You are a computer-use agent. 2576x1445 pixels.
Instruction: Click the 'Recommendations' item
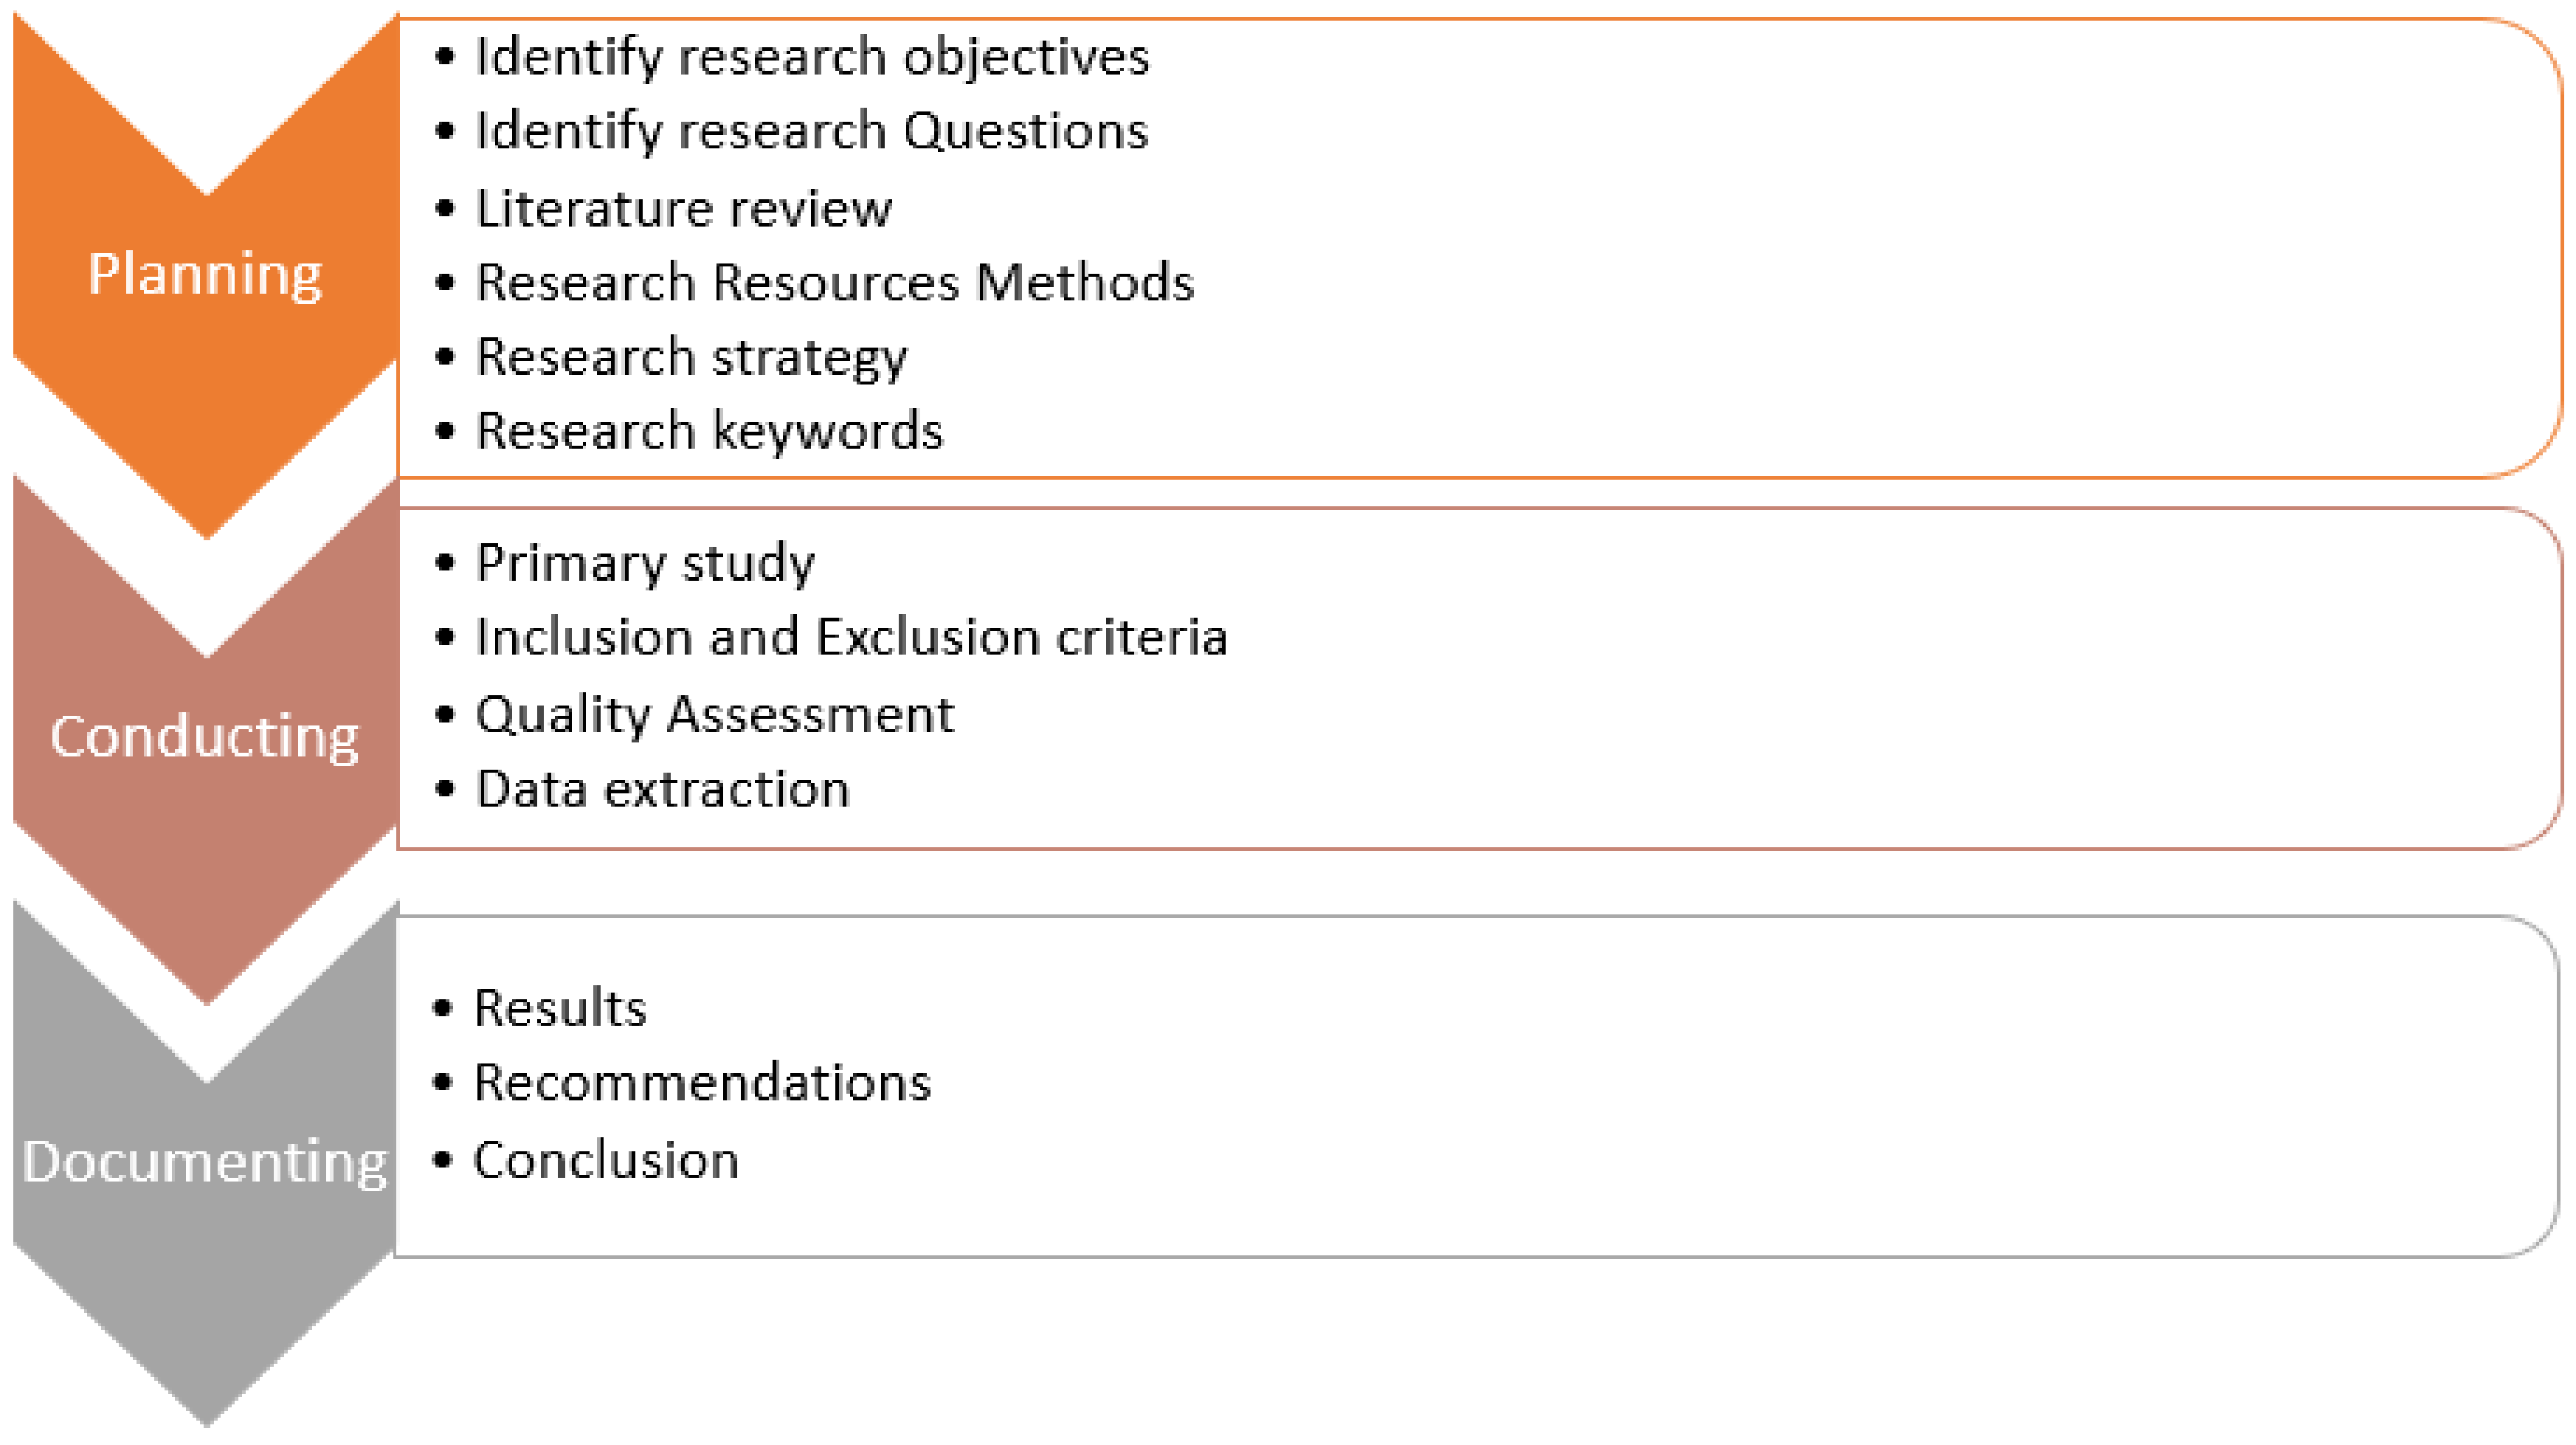tap(702, 1083)
